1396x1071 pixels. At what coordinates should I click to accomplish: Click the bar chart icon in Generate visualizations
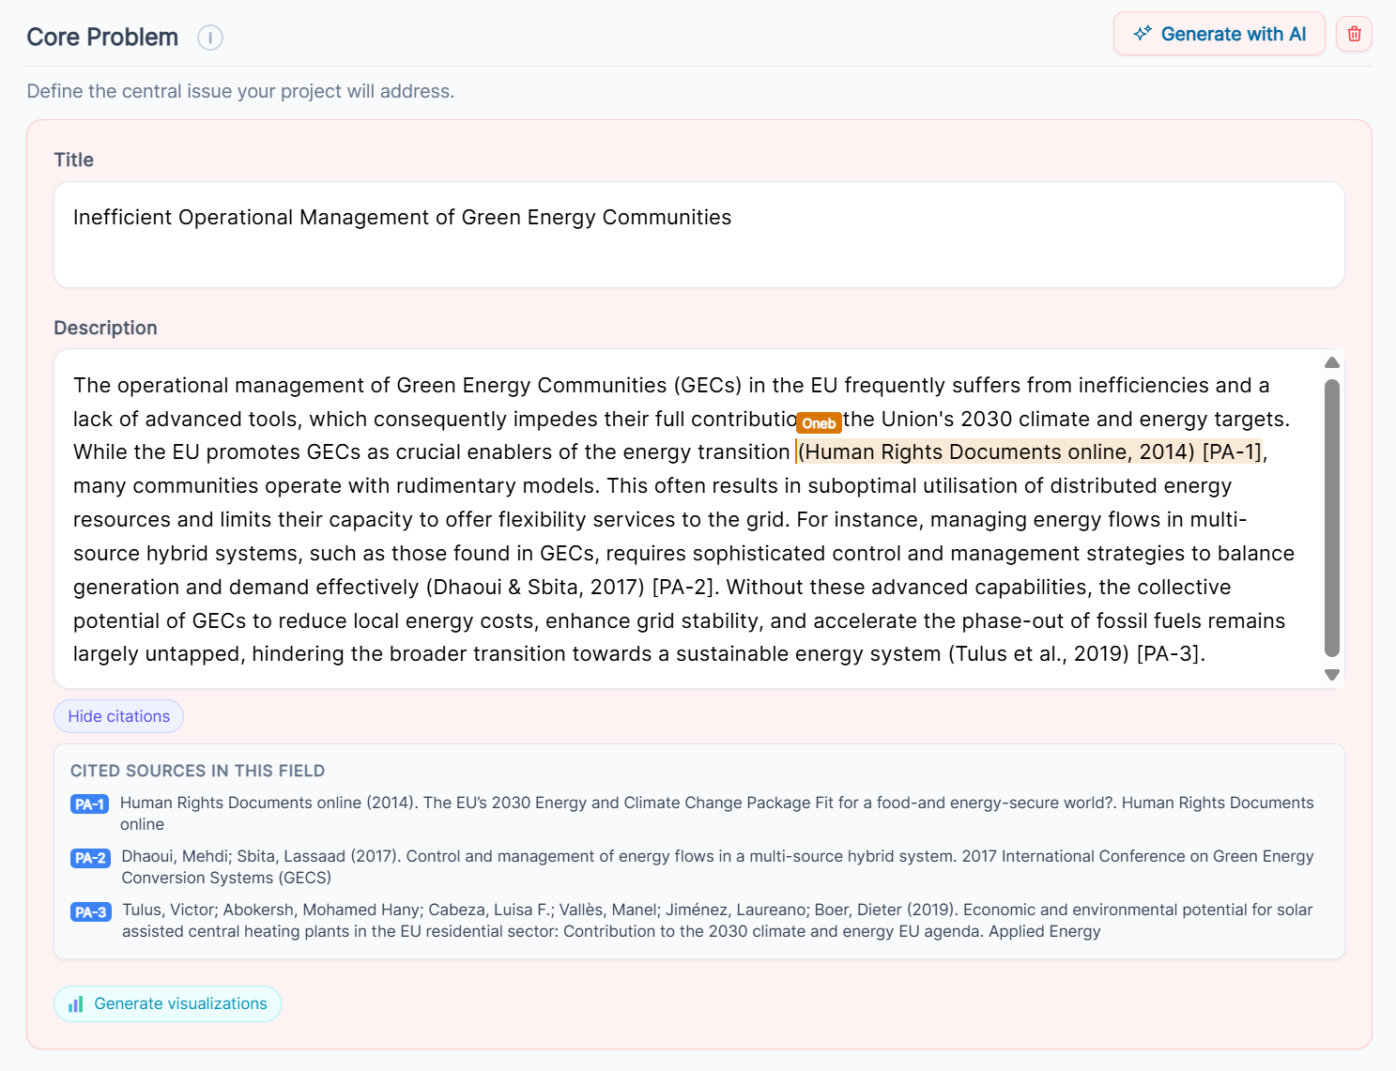click(76, 1004)
